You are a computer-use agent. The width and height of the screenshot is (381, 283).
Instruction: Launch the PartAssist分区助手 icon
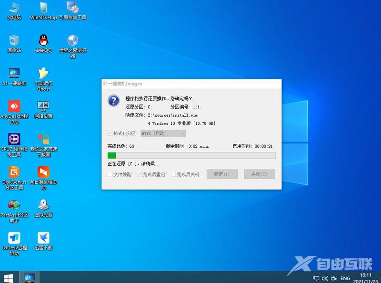(x=14, y=211)
